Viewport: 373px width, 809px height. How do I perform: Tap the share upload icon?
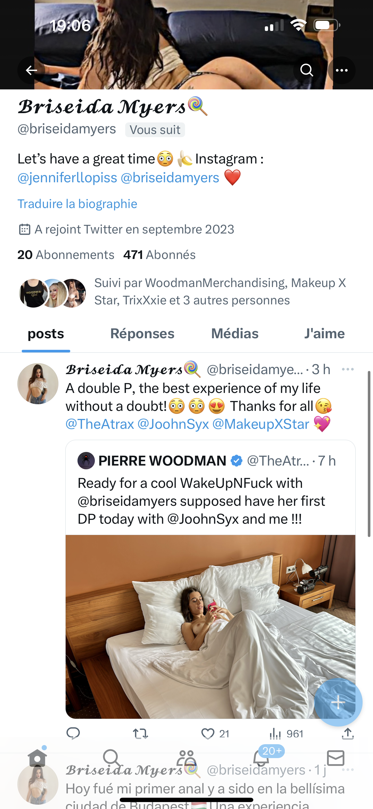click(348, 734)
